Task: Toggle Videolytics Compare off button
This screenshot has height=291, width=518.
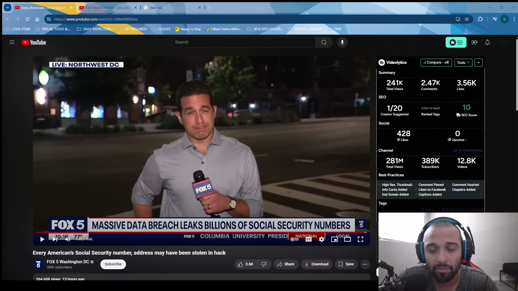Action: coord(436,63)
